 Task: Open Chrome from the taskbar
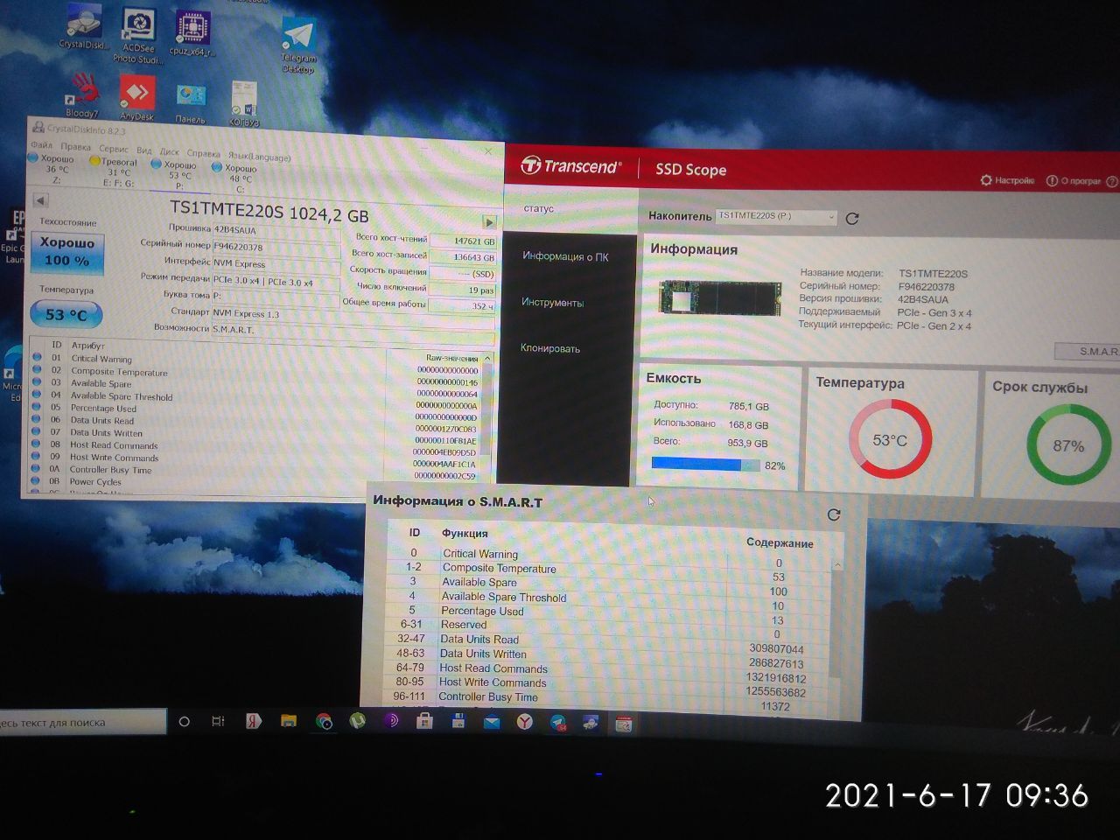(x=324, y=722)
